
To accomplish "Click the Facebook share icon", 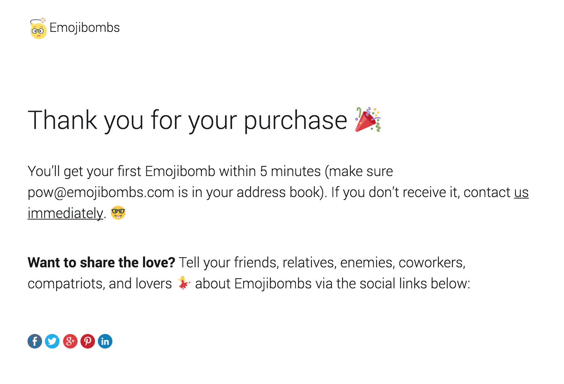I will pos(34,341).
